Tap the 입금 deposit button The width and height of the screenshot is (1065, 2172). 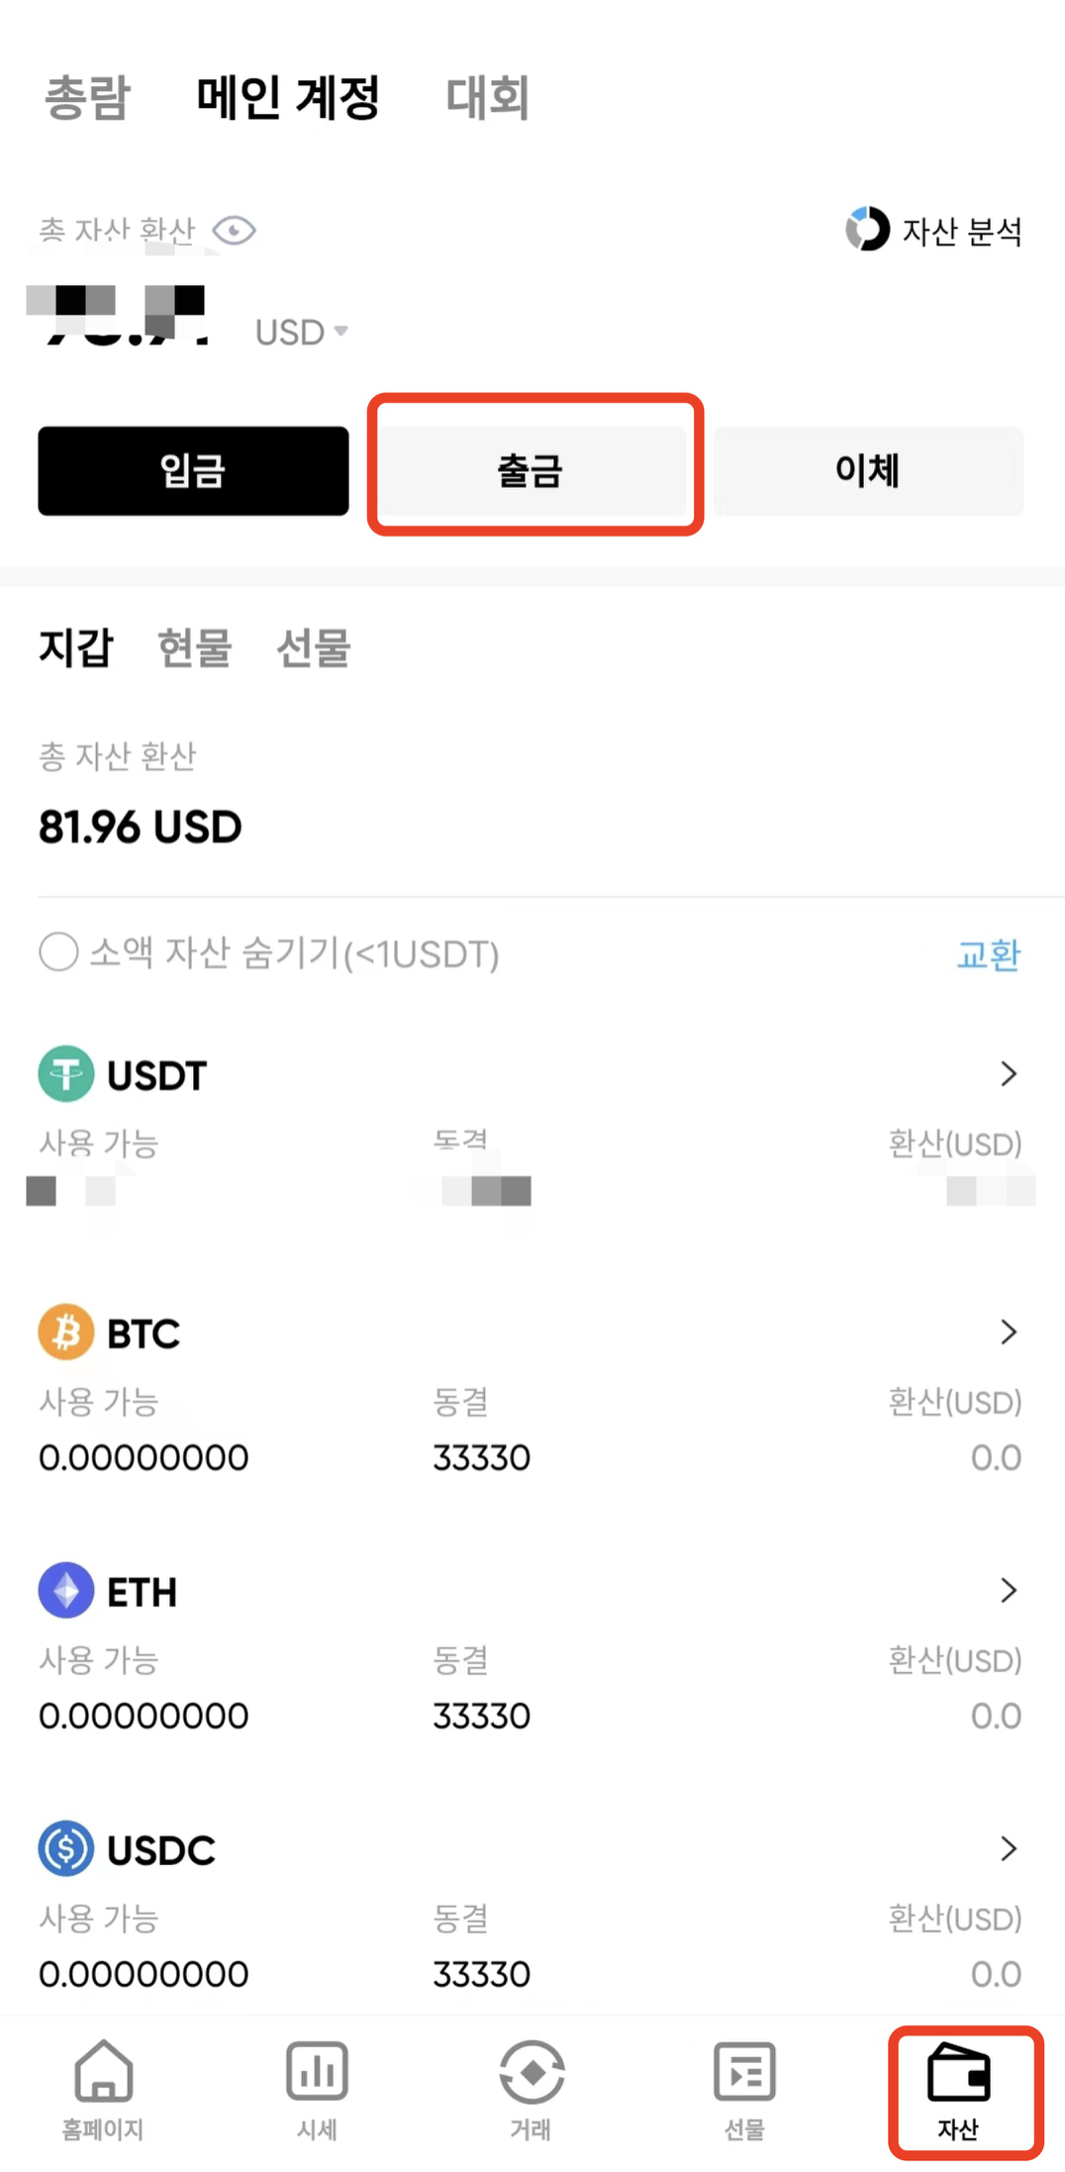point(193,470)
